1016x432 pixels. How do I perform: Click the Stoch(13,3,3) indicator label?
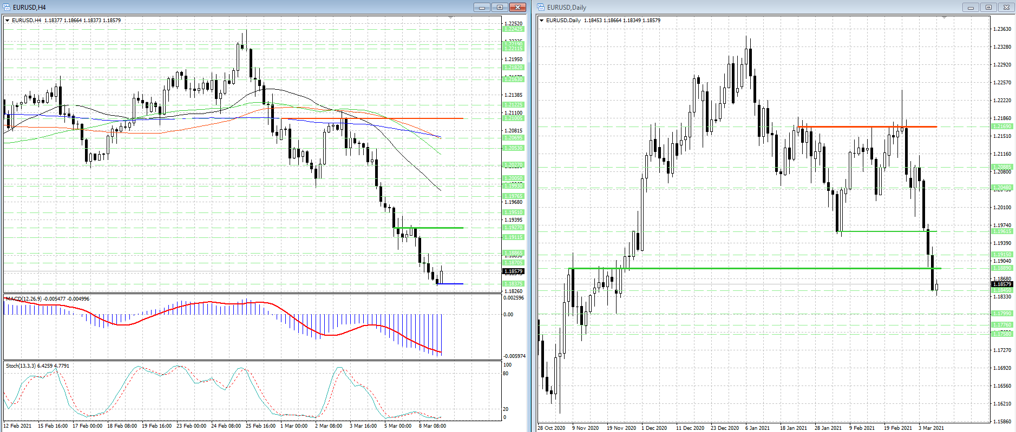pyautogui.click(x=37, y=366)
